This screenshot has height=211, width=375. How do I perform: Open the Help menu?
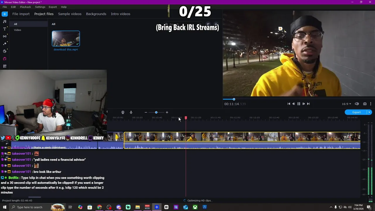pyautogui.click(x=64, y=7)
